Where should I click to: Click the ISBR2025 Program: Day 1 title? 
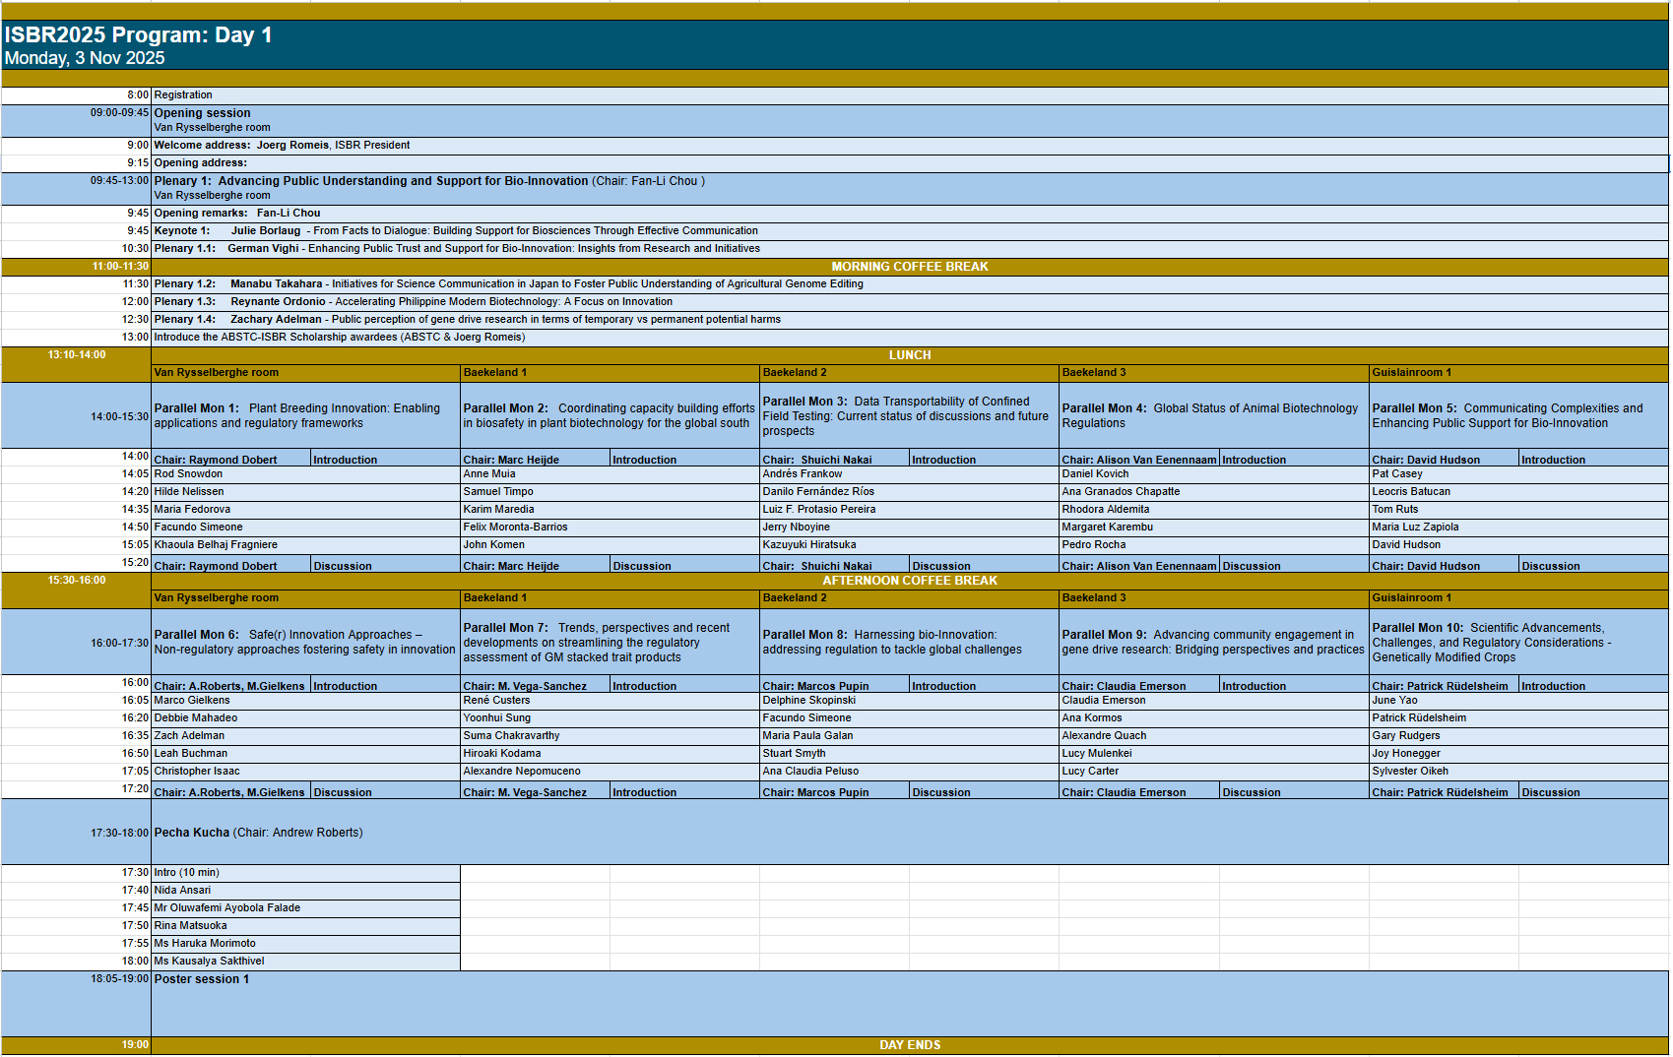pyautogui.click(x=138, y=35)
